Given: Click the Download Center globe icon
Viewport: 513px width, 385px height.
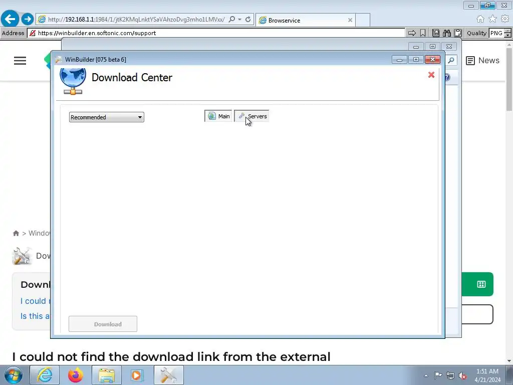Looking at the screenshot, I should [x=73, y=81].
